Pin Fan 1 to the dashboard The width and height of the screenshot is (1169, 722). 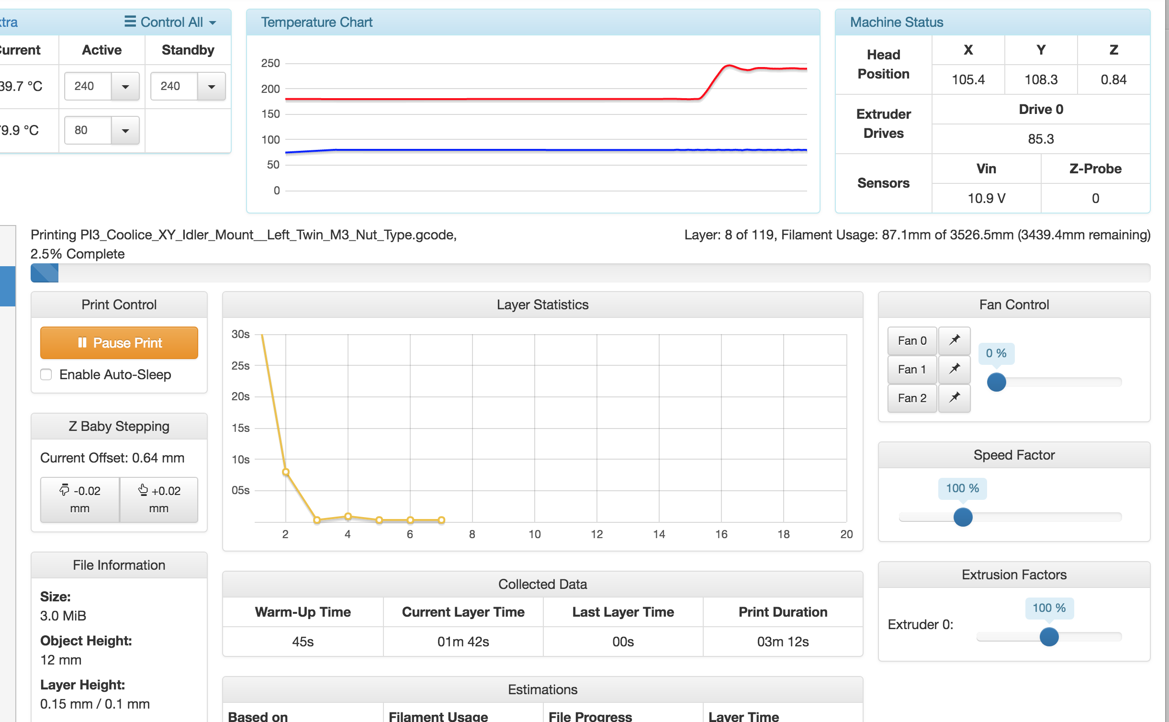click(954, 369)
